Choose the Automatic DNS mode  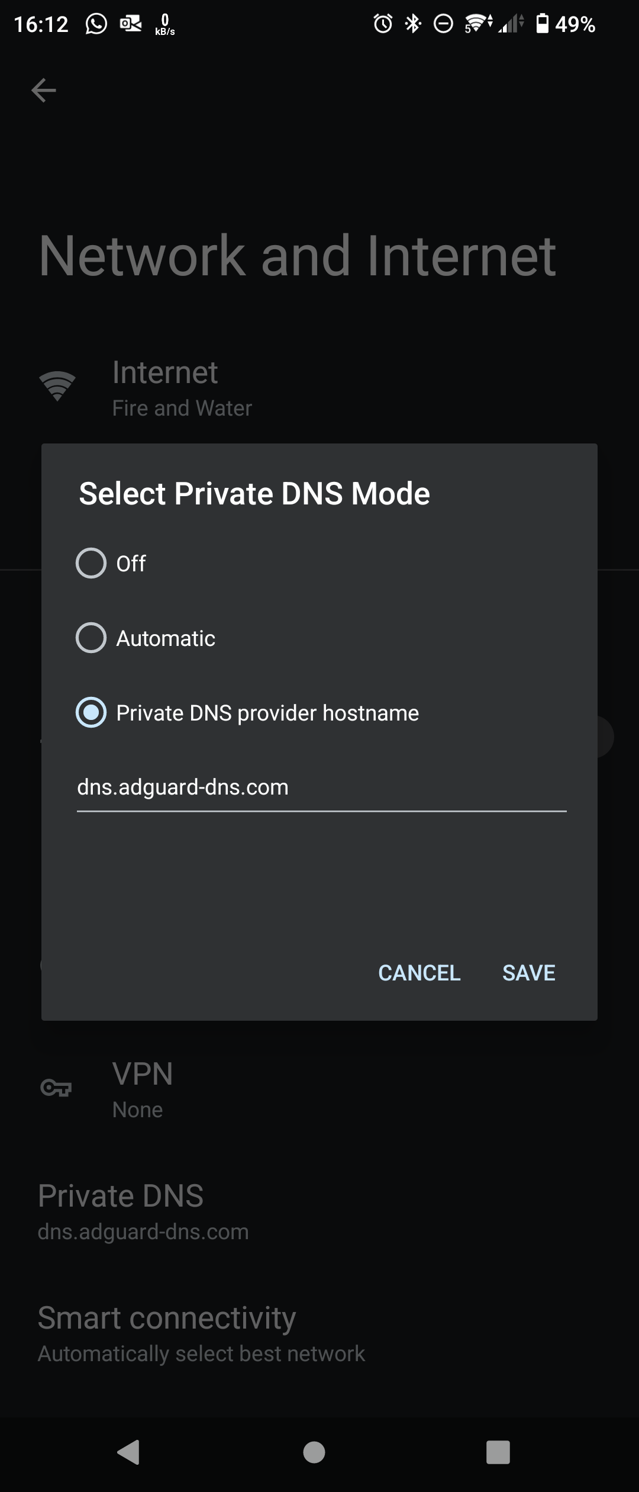91,638
